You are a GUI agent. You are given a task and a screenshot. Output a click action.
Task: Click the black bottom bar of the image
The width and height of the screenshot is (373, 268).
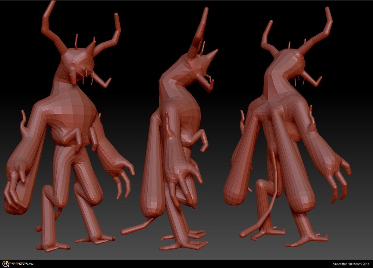pos(186,264)
